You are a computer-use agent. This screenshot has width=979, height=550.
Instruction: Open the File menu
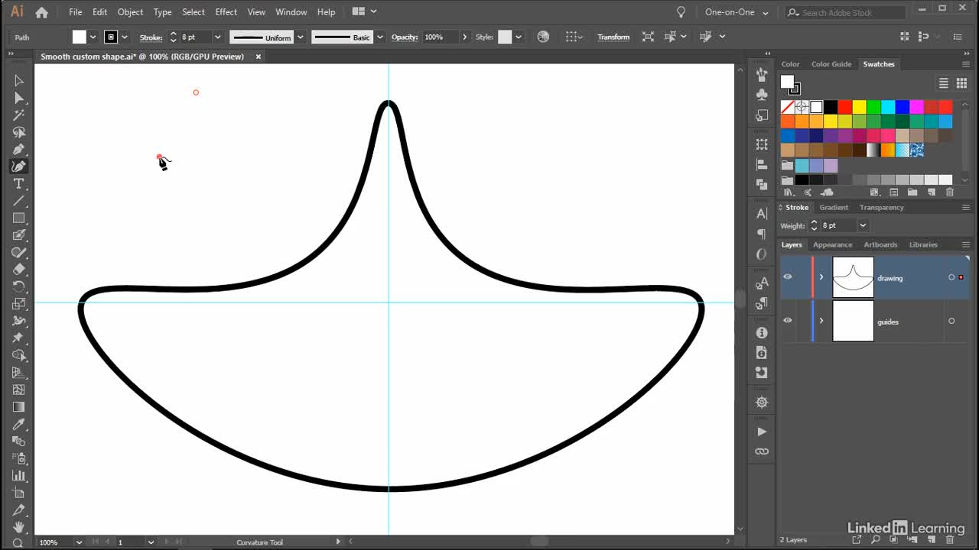76,12
